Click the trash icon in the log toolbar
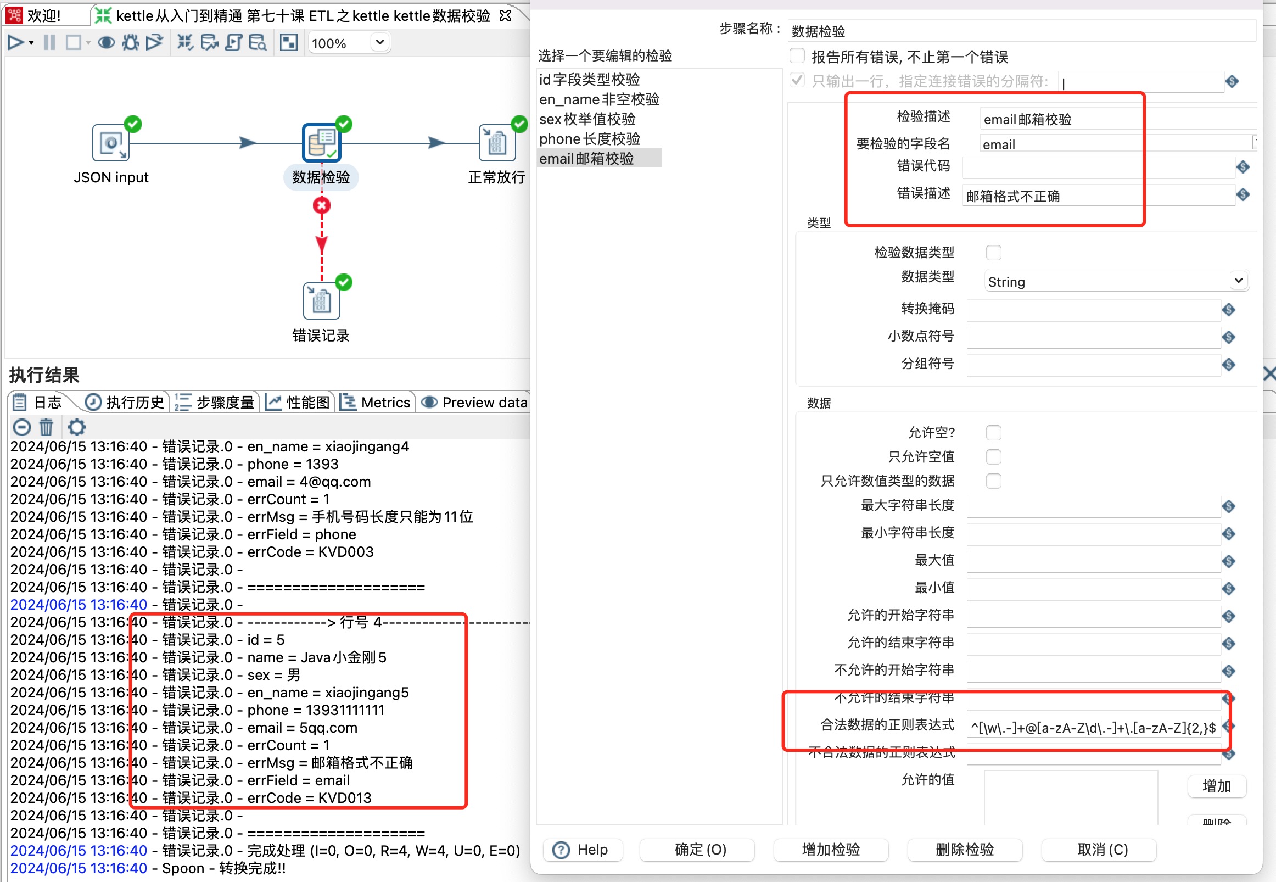The width and height of the screenshot is (1276, 882). click(x=47, y=427)
